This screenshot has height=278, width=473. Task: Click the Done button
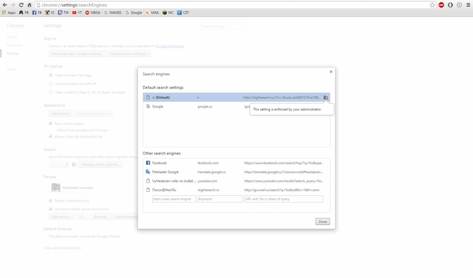click(x=323, y=222)
